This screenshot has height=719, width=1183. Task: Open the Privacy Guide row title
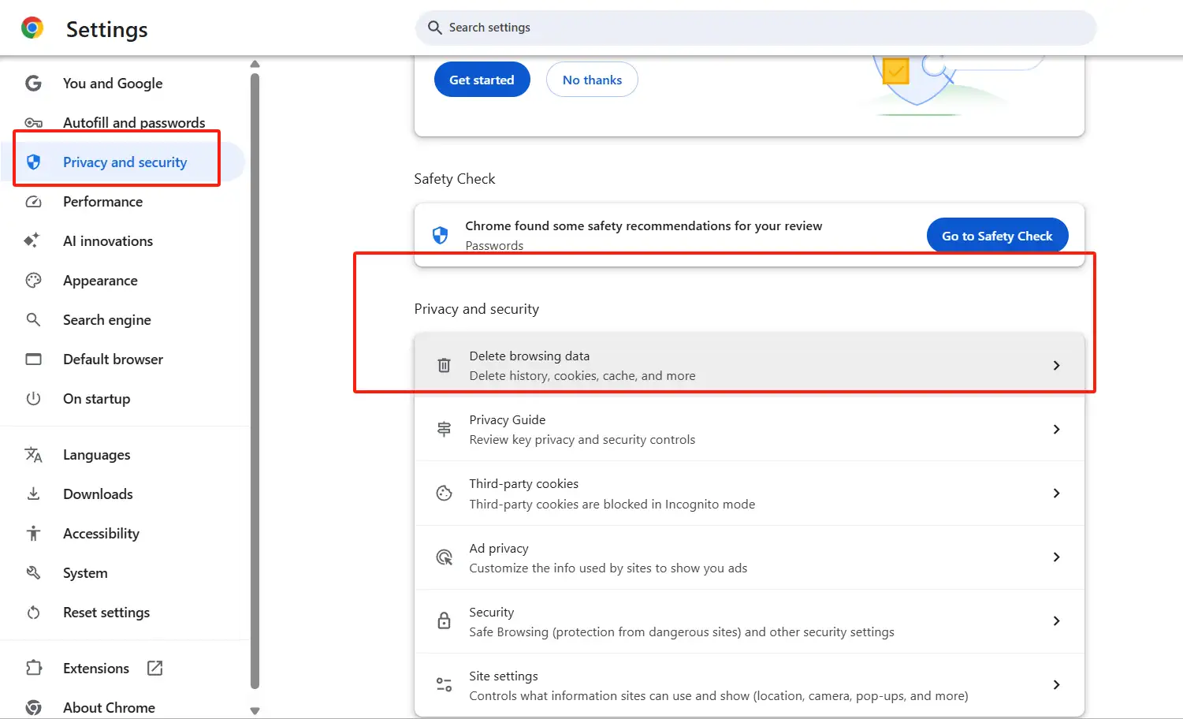click(x=508, y=419)
